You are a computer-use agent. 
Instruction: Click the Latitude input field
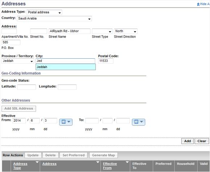tap(26, 87)
